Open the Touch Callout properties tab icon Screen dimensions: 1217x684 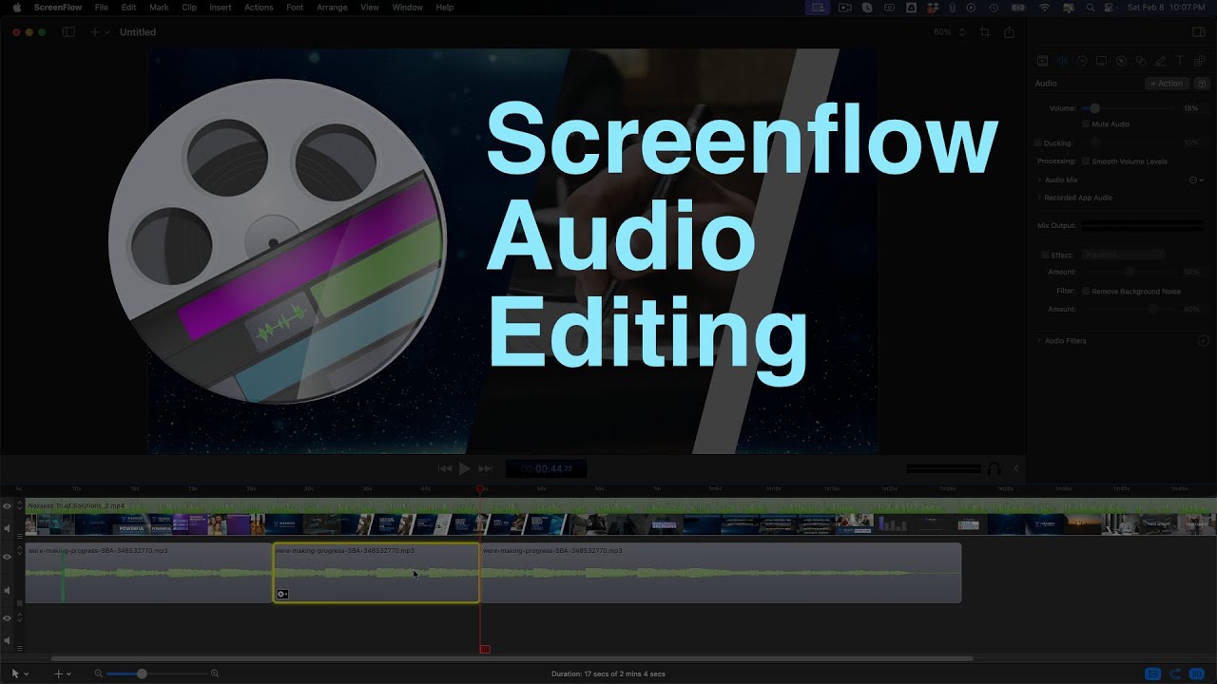pyautogui.click(x=1141, y=61)
